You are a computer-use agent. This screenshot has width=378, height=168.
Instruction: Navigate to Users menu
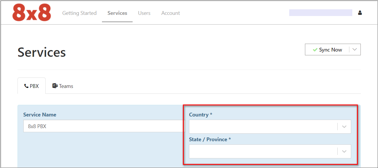(x=144, y=13)
